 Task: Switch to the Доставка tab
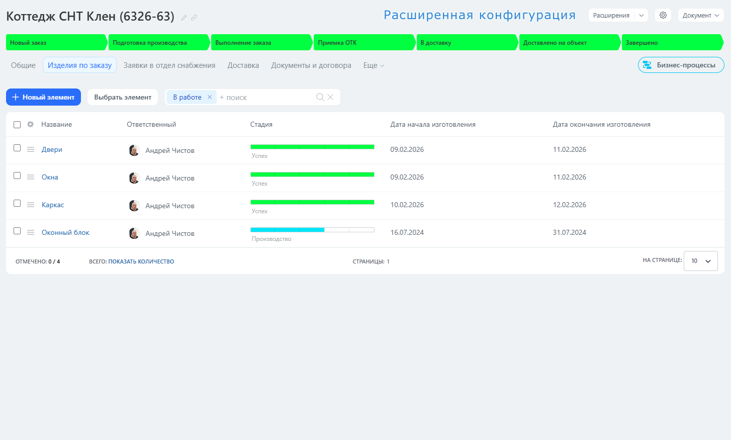coord(243,65)
